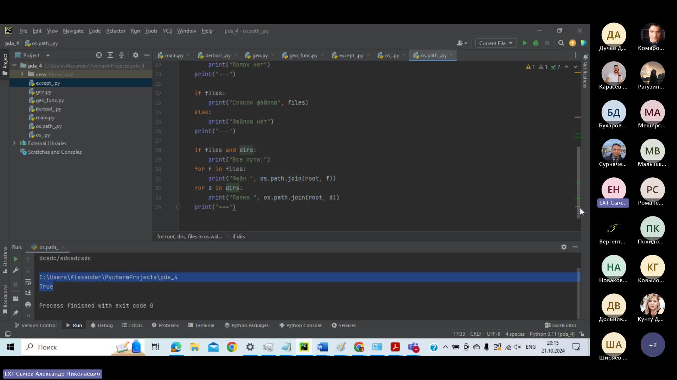Show the +2 more participants
Image resolution: width=677 pixels, height=380 pixels.
653,345
